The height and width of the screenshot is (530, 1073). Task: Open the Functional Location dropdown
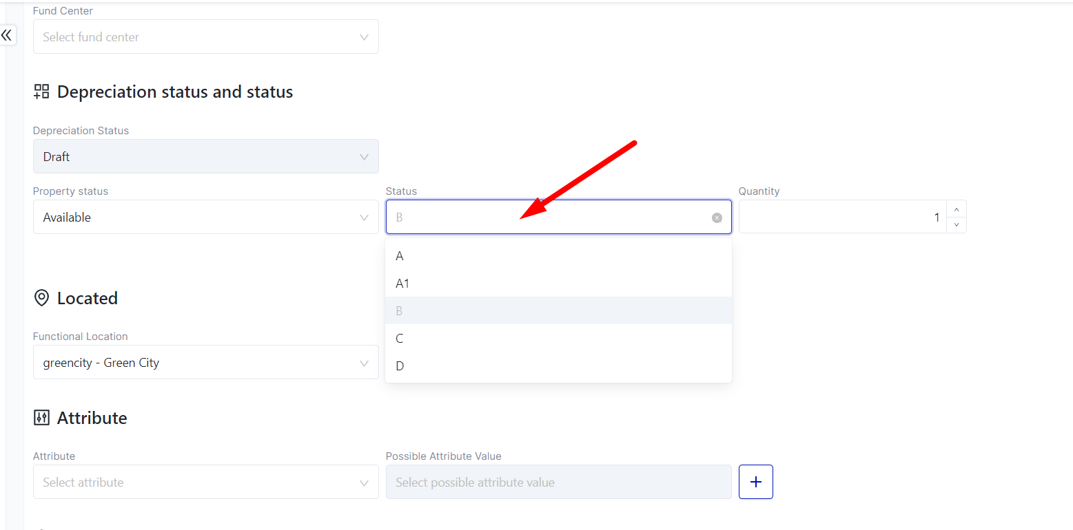[205, 363]
